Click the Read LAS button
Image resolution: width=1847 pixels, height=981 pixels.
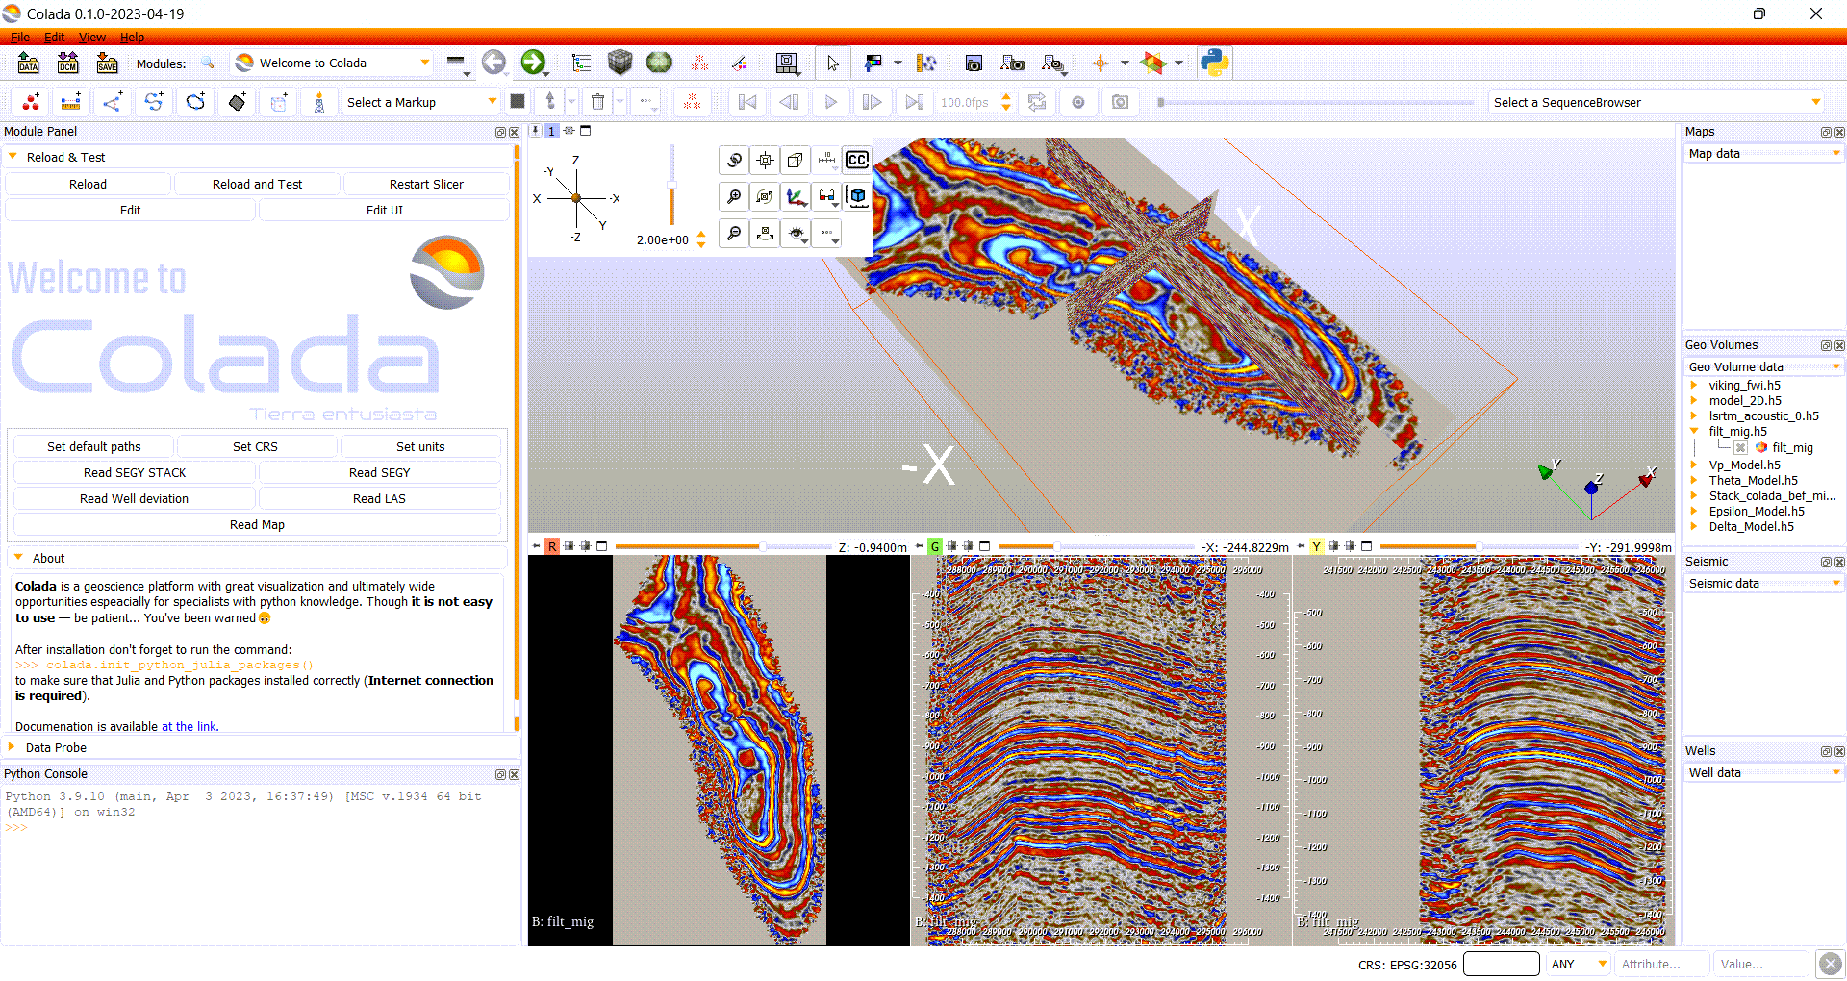pyautogui.click(x=379, y=498)
